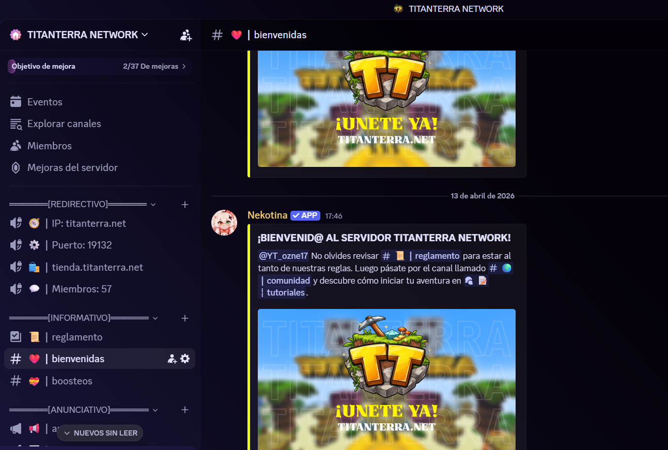Open the TITANTERRA NETWORK server dropdown menu
The image size is (668, 450).
[x=79, y=35]
